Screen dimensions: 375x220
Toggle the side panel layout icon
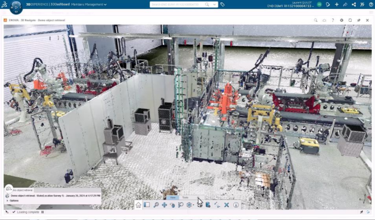click(x=147, y=205)
